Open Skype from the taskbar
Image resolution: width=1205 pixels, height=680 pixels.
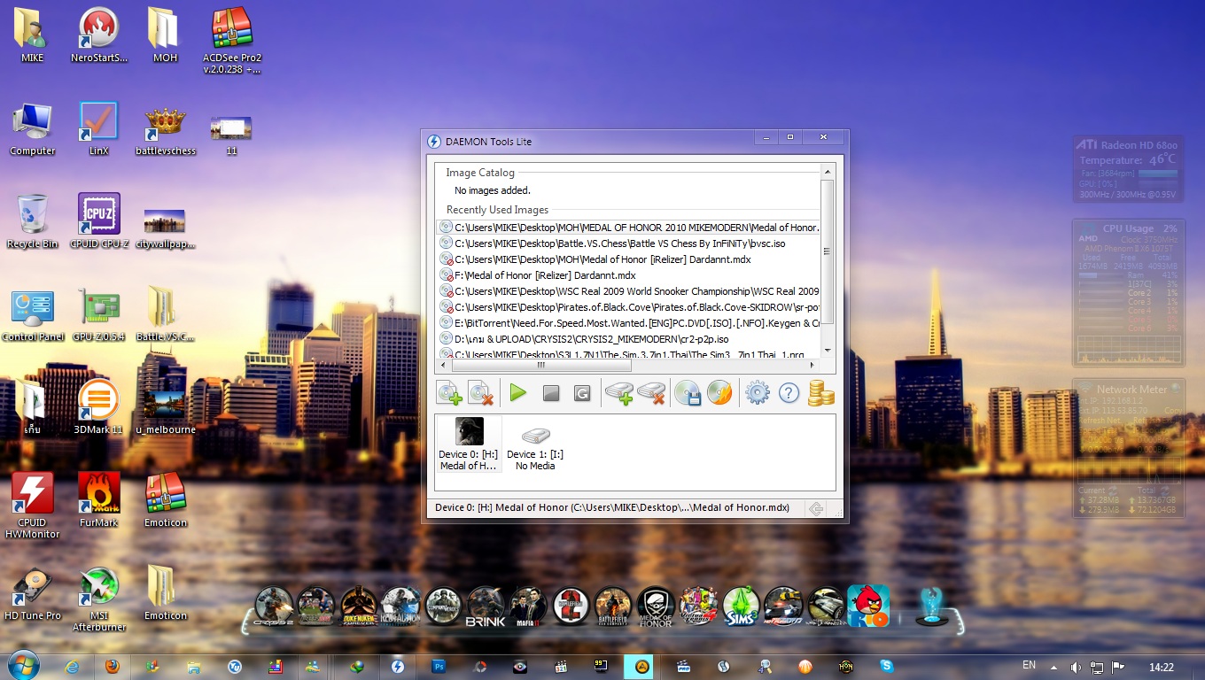(x=887, y=667)
